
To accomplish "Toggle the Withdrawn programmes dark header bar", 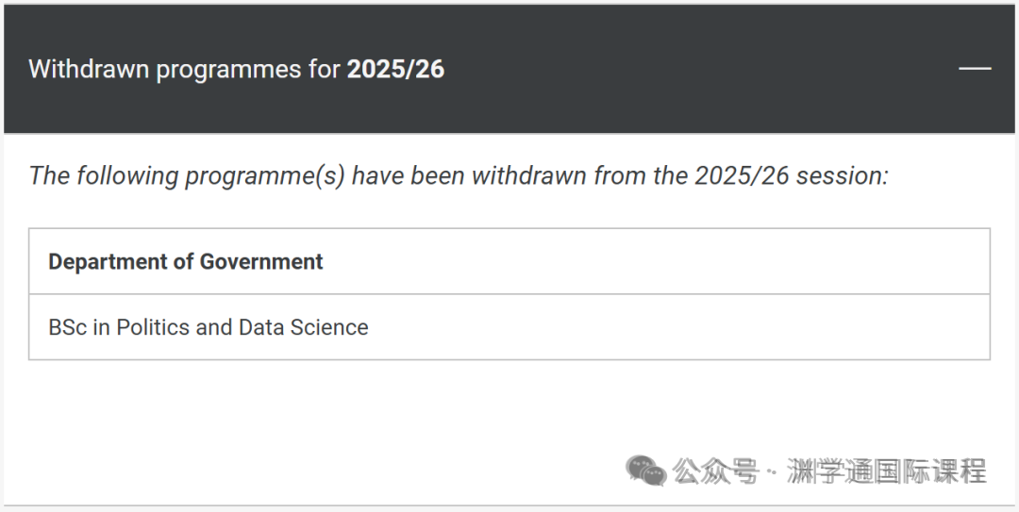I will point(509,69).
